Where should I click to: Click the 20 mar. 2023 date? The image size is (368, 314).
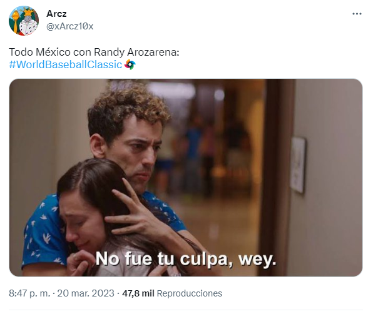[86, 293]
